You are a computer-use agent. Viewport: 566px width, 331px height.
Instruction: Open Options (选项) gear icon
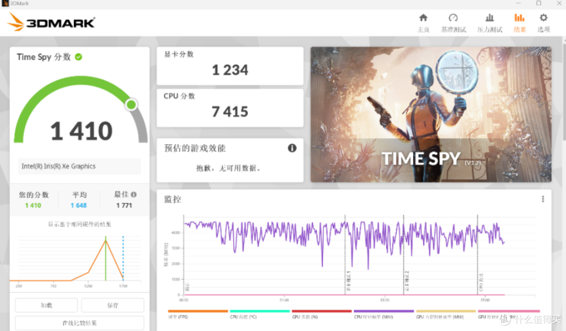(x=543, y=18)
